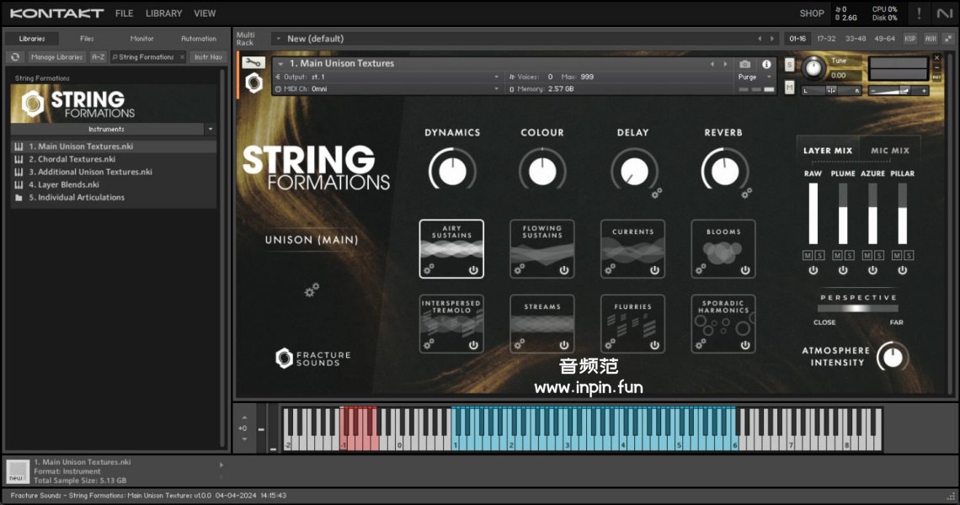Mute the PLUME layer with M button
The width and height of the screenshot is (960, 505).
837,255
